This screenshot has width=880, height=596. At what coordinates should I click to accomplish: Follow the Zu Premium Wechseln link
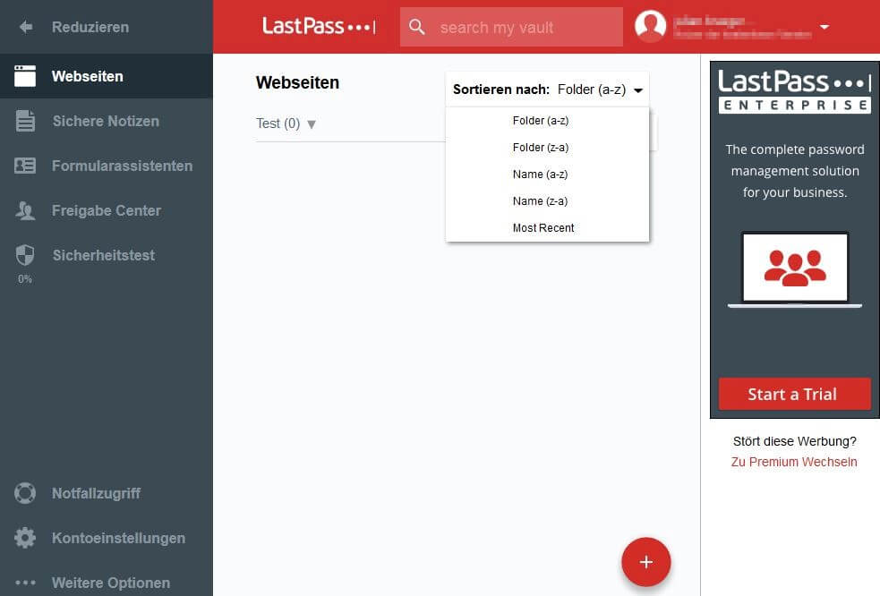[x=794, y=462]
